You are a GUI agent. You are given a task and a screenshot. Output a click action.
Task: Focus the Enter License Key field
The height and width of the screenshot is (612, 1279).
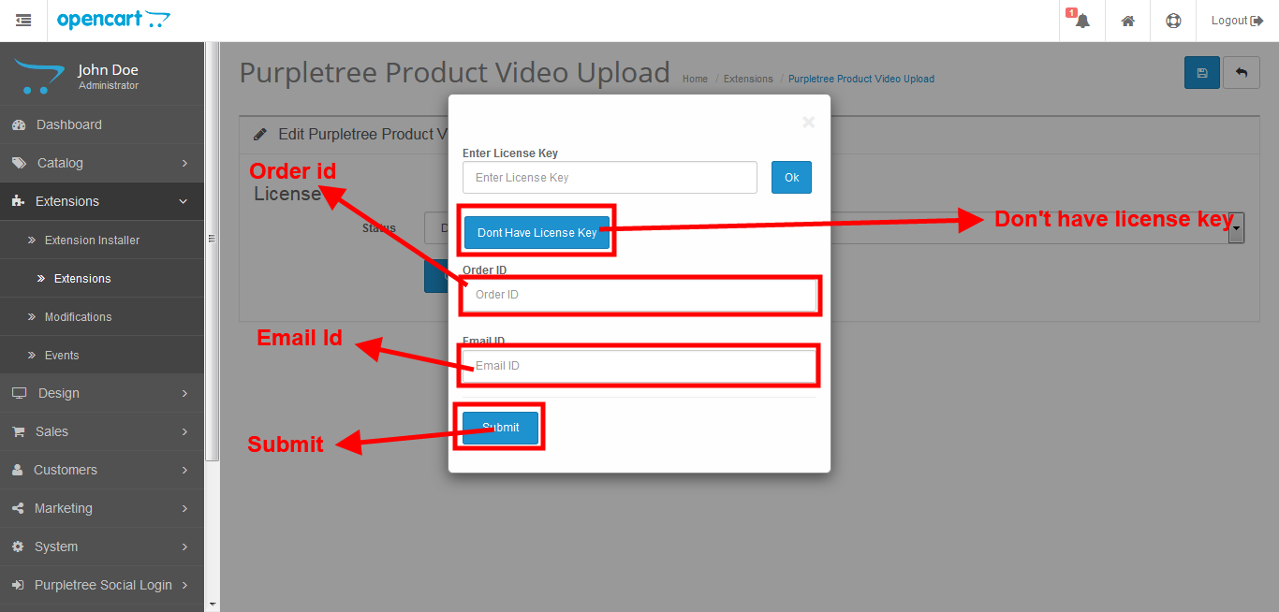pyautogui.click(x=610, y=177)
